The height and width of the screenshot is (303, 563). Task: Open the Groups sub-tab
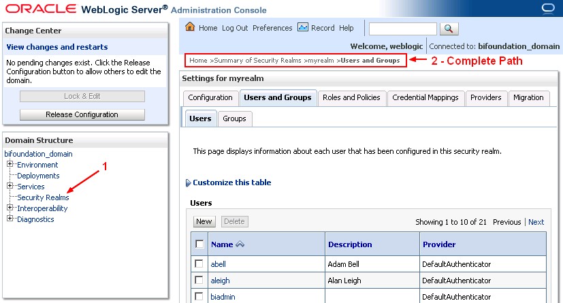pos(235,118)
